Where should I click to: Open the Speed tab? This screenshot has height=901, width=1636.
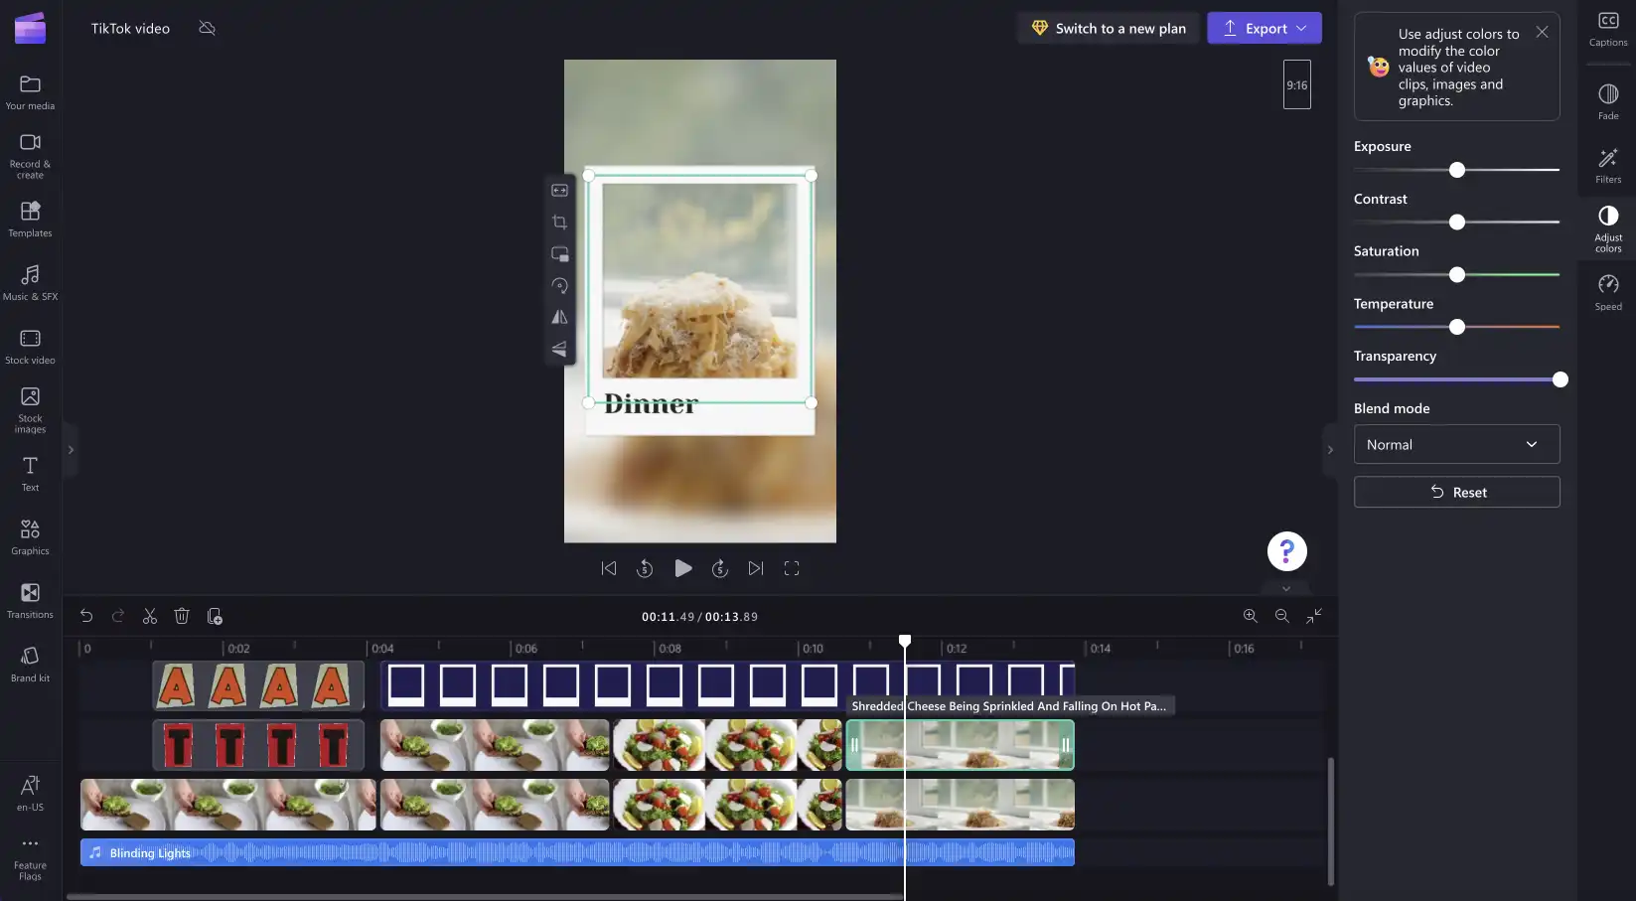click(1608, 293)
